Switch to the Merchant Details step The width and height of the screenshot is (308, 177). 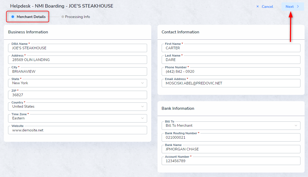[x=28, y=17]
